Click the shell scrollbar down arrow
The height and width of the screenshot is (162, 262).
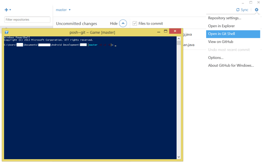[179, 157]
